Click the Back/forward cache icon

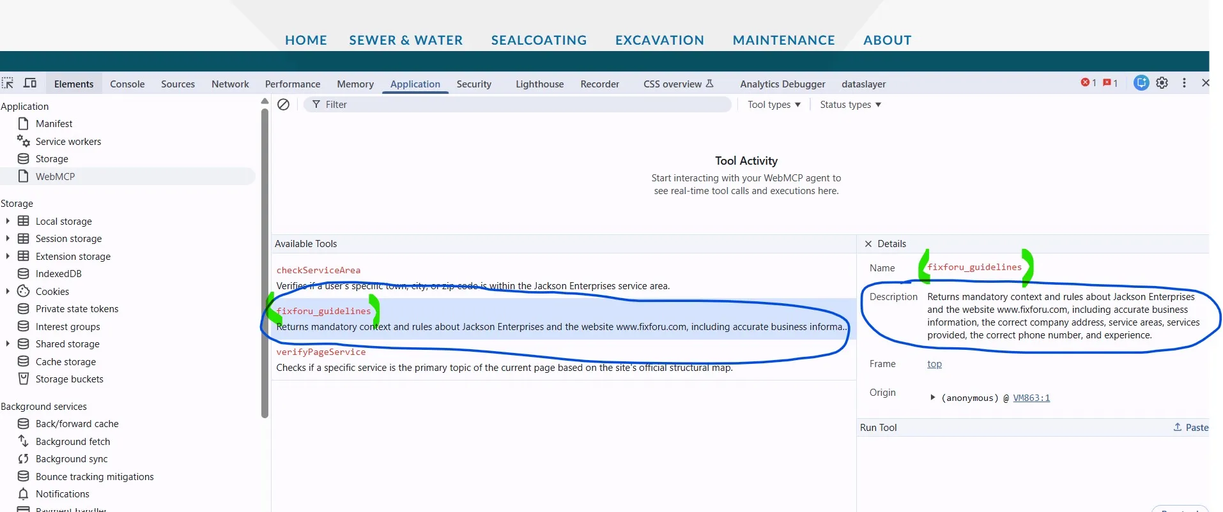coord(24,423)
